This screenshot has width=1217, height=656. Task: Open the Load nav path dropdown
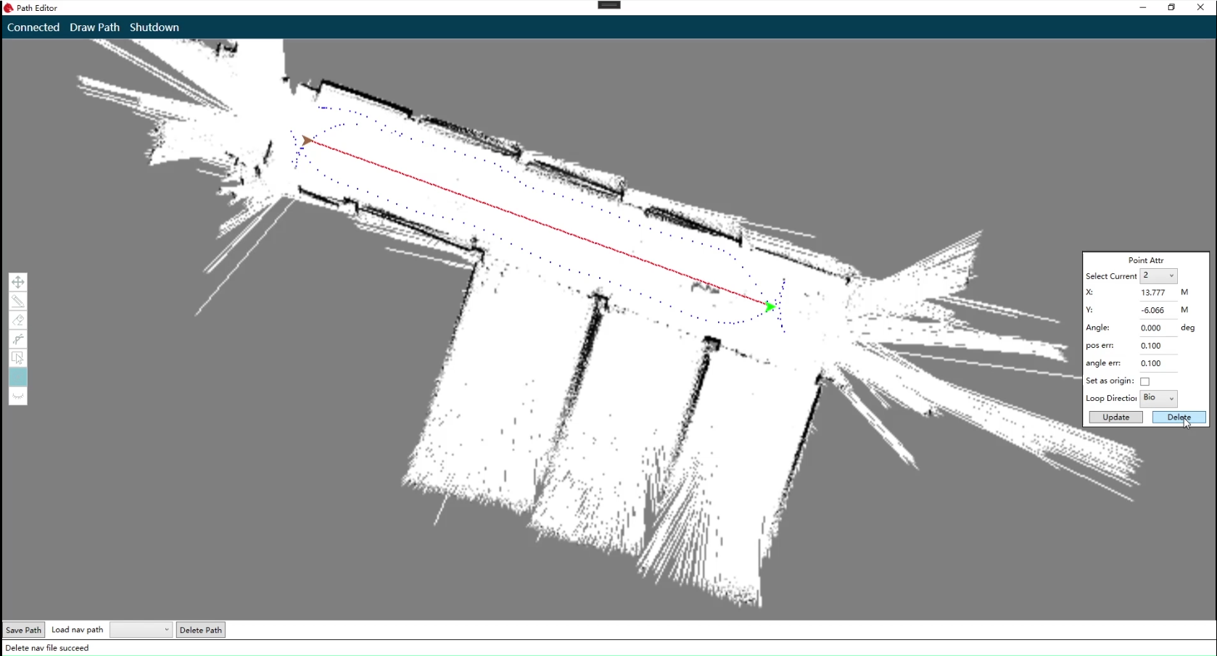coord(141,630)
